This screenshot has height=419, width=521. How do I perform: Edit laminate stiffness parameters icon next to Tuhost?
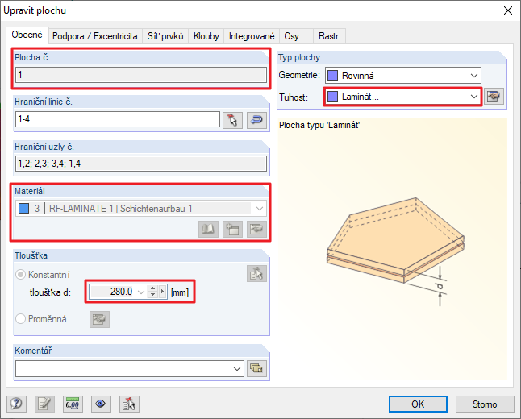494,97
